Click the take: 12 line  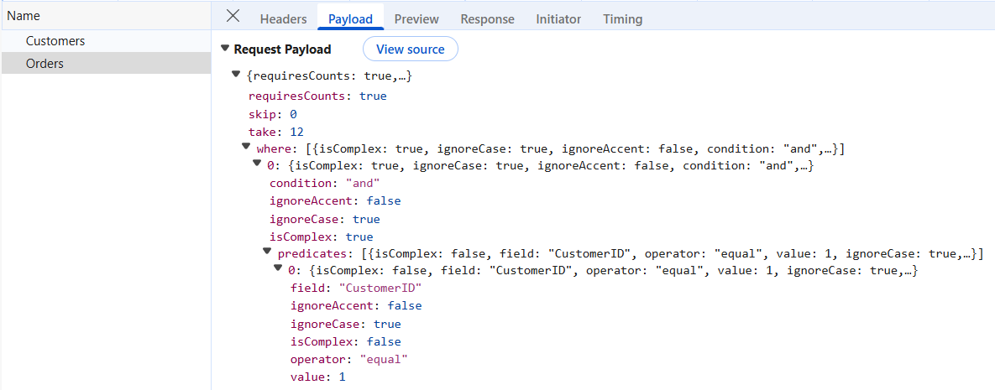click(276, 132)
